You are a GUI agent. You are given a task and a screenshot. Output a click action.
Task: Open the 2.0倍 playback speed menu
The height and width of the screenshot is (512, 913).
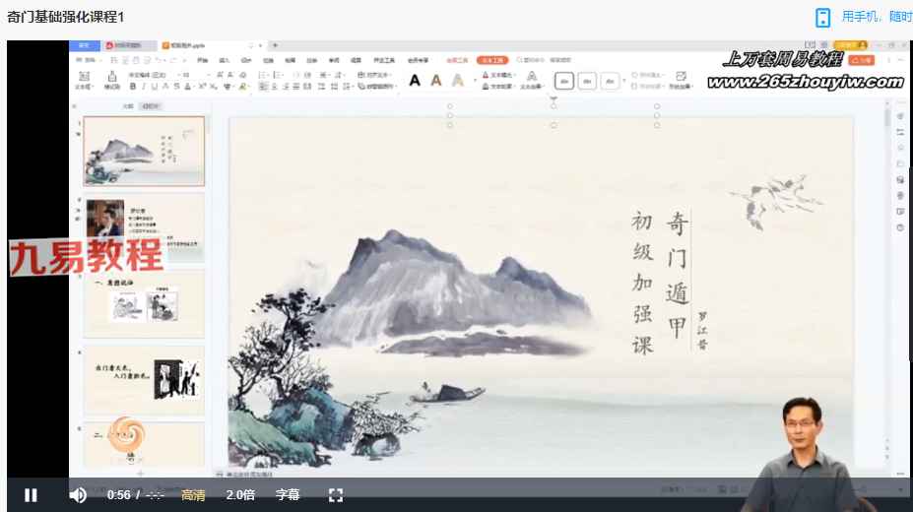240,495
